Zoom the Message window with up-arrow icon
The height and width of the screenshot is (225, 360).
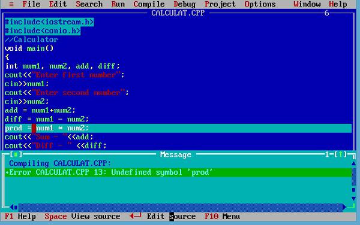click(340, 154)
